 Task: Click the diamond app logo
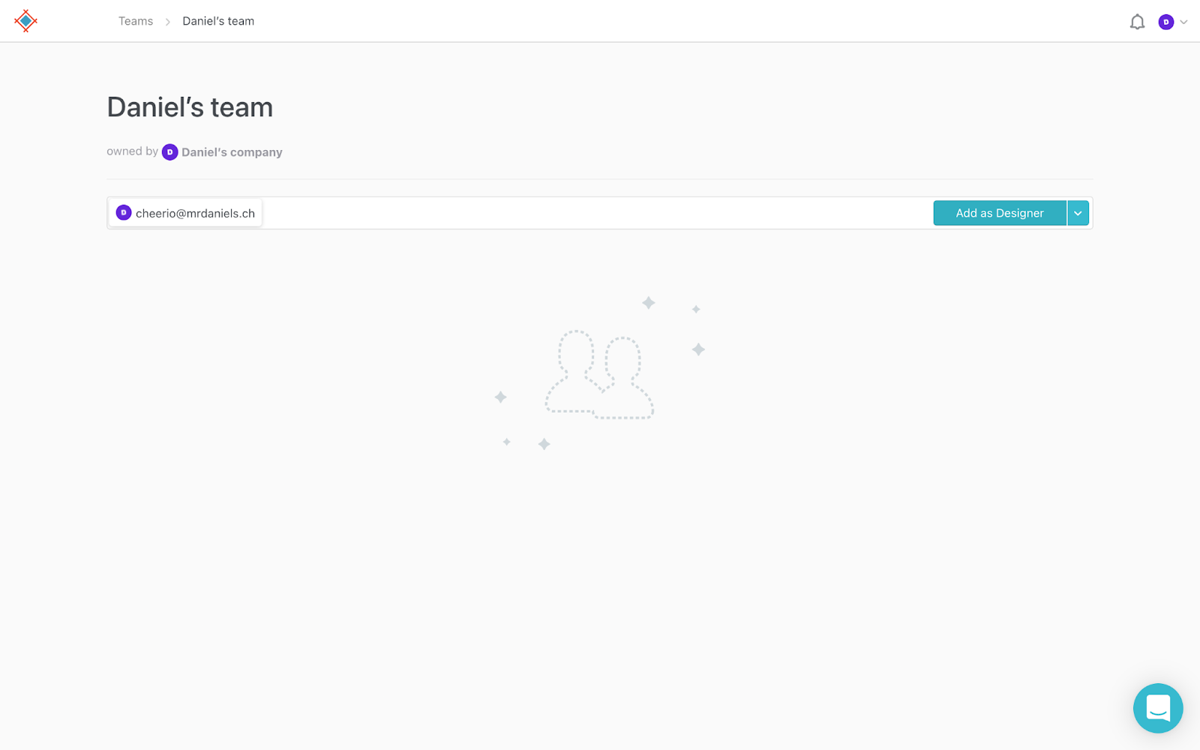pos(25,21)
